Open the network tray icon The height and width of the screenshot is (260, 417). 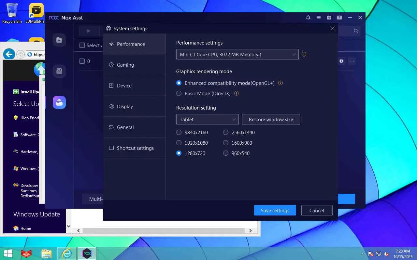click(x=379, y=254)
